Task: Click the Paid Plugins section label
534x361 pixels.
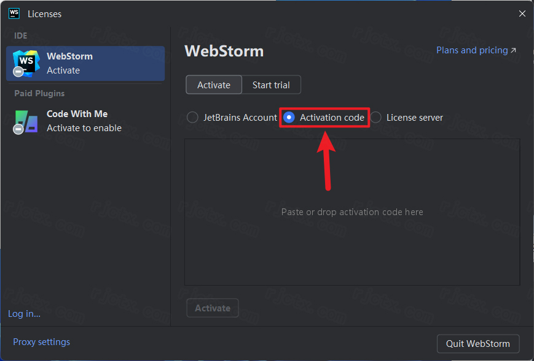Action: (x=39, y=93)
